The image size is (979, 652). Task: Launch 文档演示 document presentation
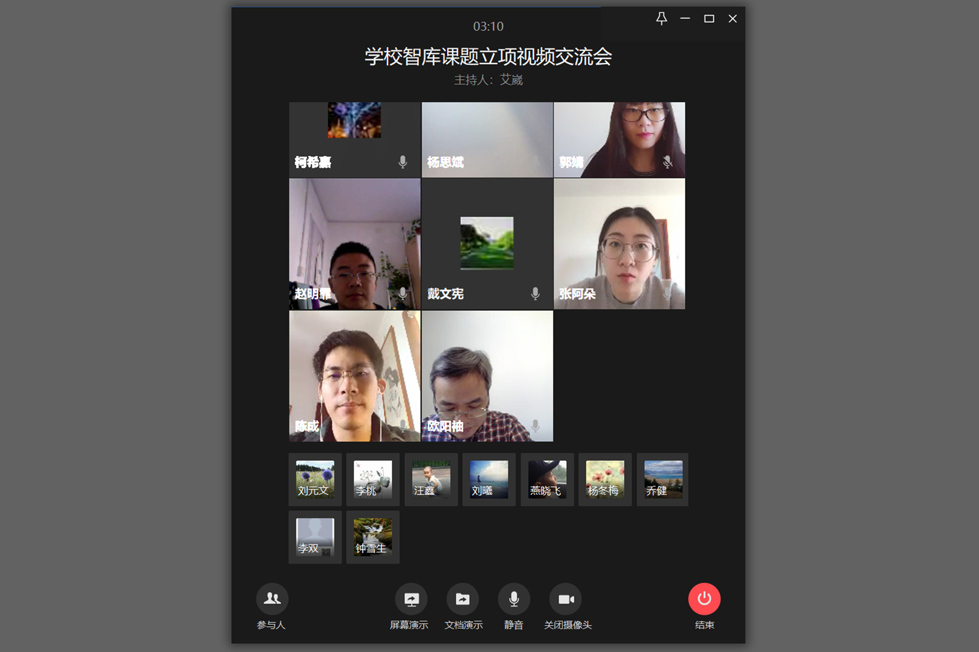coord(463,599)
